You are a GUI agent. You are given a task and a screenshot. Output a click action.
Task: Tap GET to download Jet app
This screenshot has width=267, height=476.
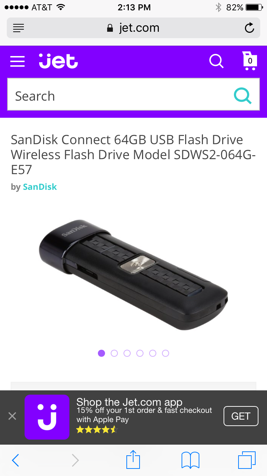tap(241, 416)
